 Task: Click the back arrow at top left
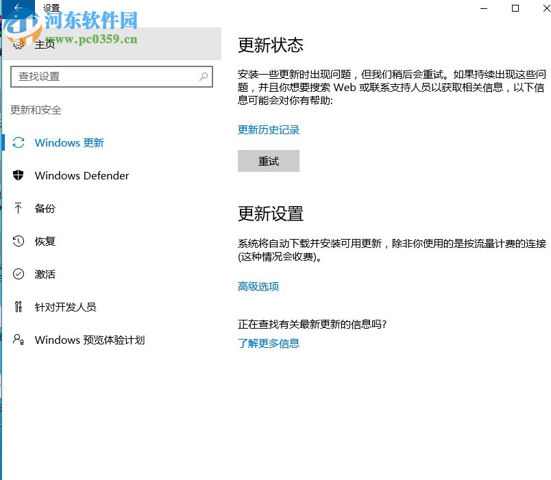click(x=17, y=8)
